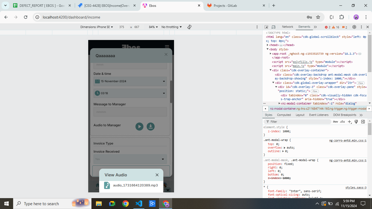This screenshot has height=209, width=372.
Task: Select the Elements panel tab
Action: pos(304,27)
